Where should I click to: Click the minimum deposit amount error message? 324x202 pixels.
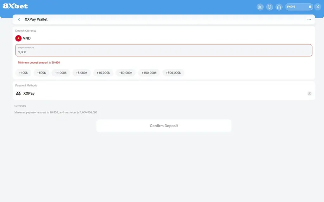[39, 62]
